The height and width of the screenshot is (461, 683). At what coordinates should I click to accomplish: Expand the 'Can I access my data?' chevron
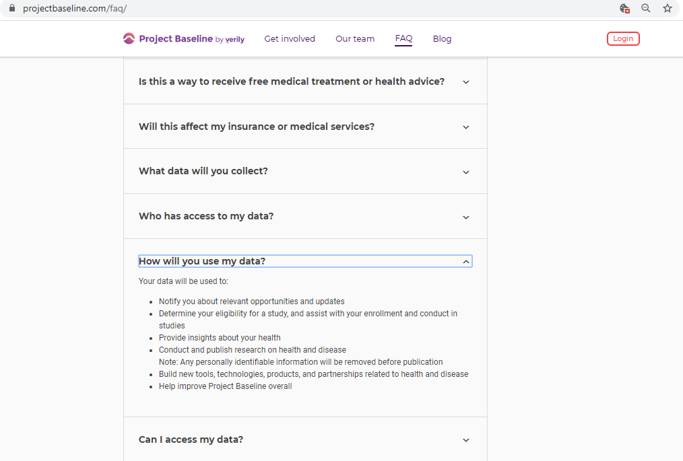tap(465, 440)
